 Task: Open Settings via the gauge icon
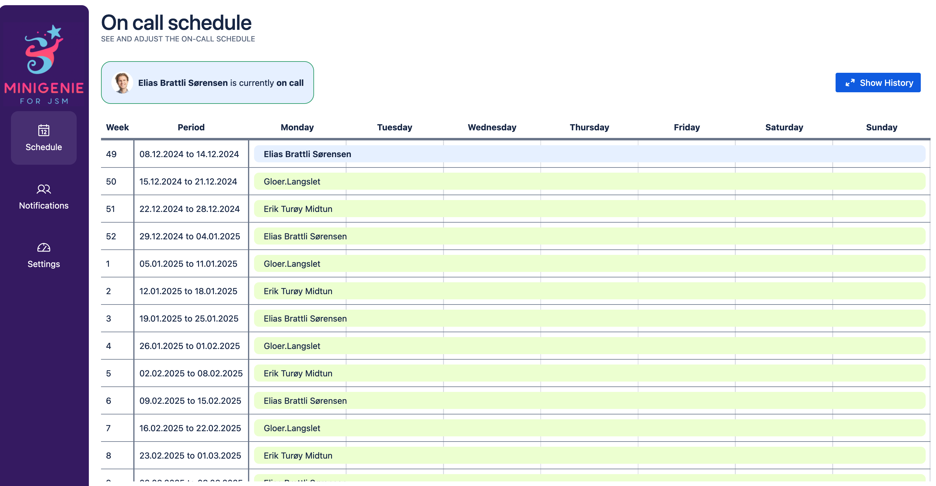(x=44, y=248)
